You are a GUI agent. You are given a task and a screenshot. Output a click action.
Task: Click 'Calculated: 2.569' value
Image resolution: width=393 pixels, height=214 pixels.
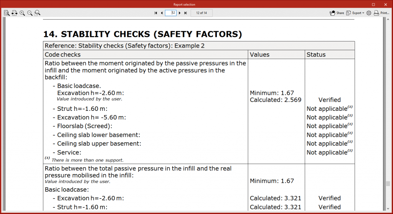tap(276, 100)
